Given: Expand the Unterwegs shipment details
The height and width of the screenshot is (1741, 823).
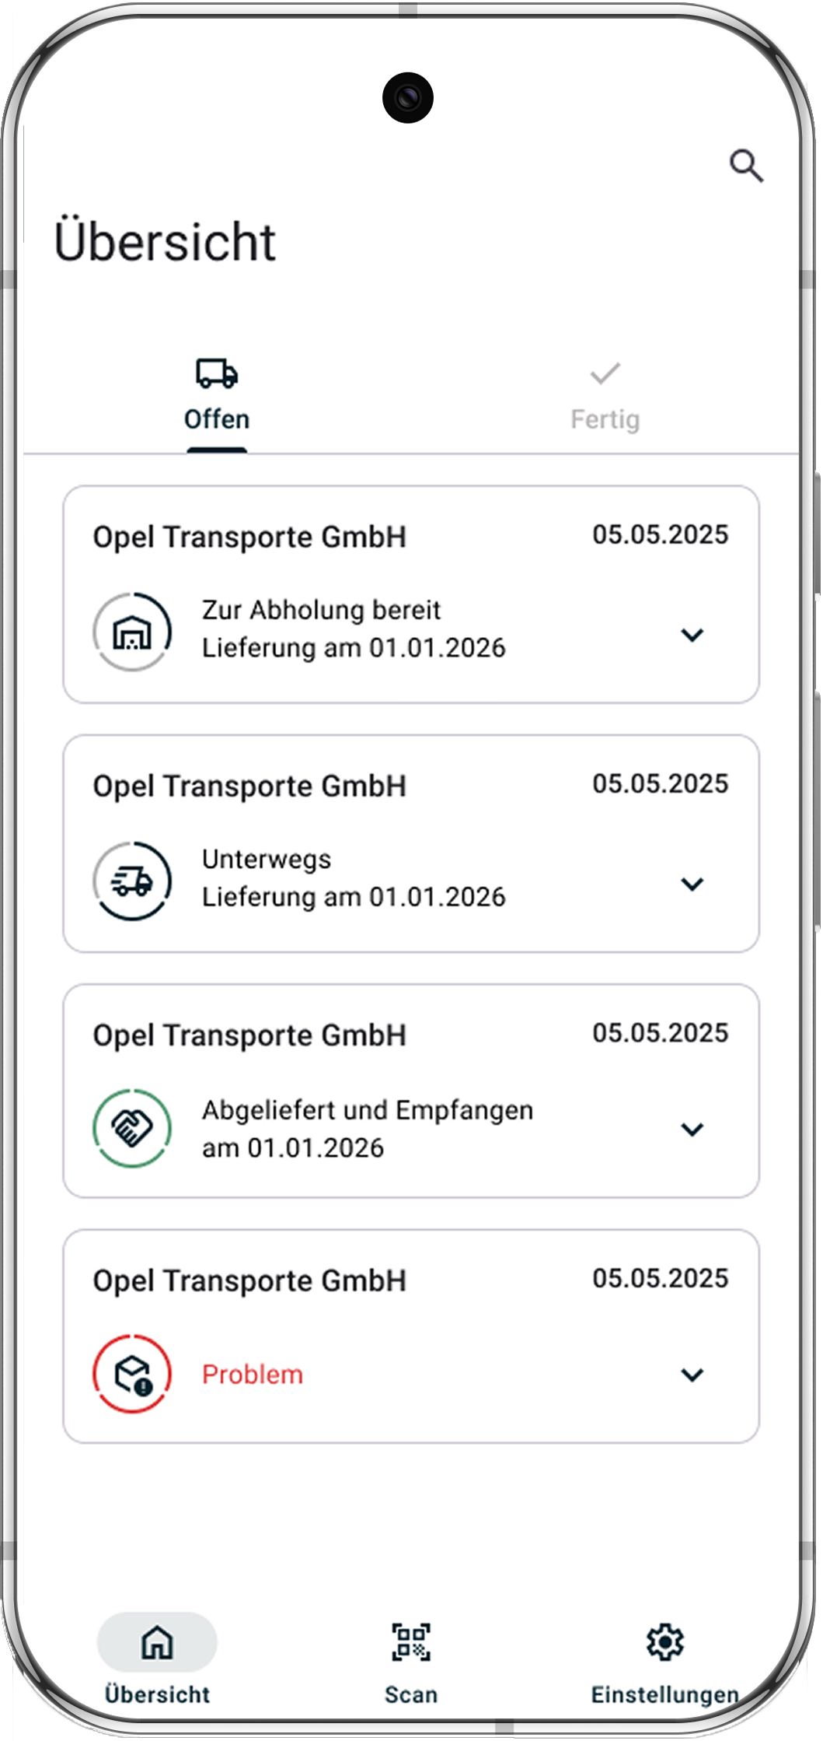Looking at the screenshot, I should pos(692,884).
